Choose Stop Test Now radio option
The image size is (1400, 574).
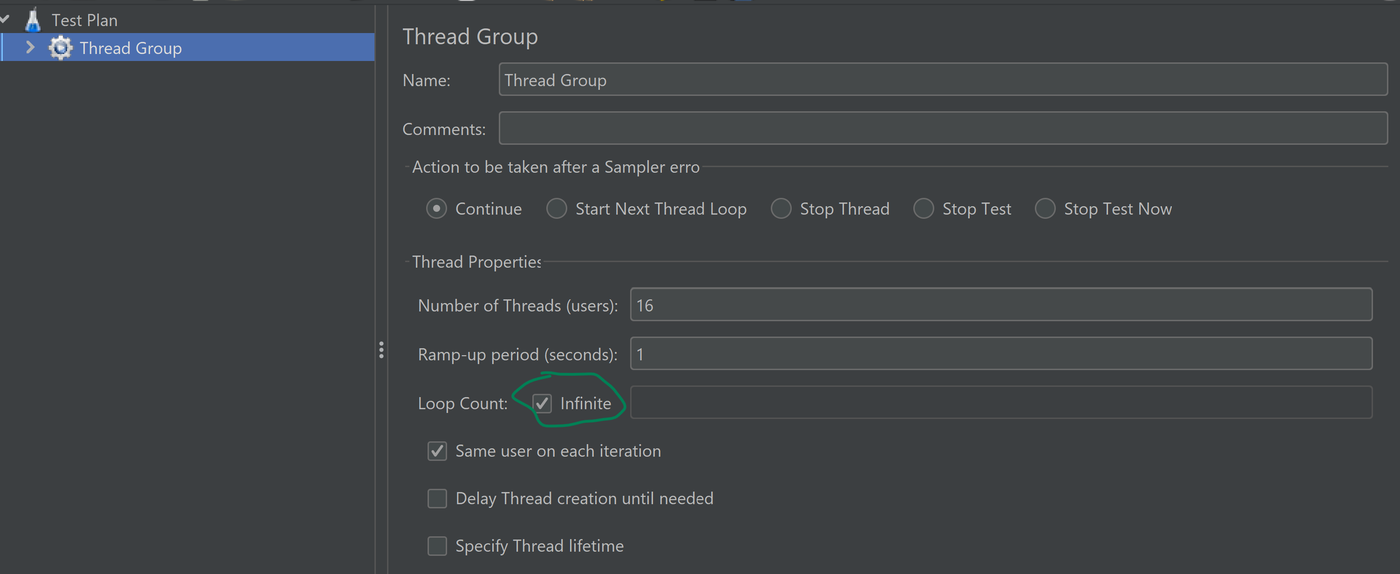tap(1045, 209)
